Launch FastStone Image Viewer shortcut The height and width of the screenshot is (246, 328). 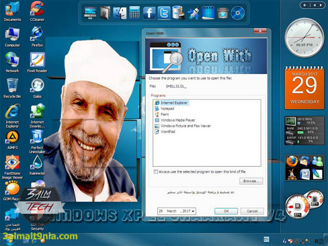click(12, 168)
